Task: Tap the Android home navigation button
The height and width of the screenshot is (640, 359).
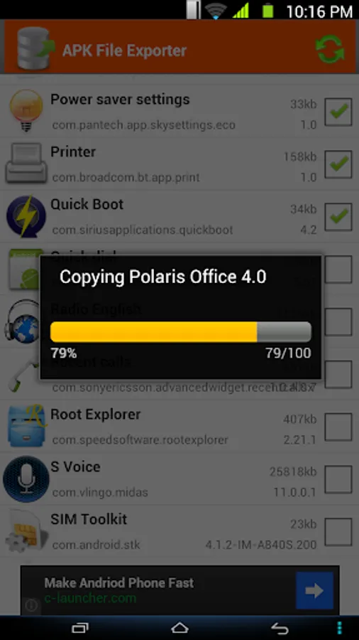Action: click(x=179, y=628)
